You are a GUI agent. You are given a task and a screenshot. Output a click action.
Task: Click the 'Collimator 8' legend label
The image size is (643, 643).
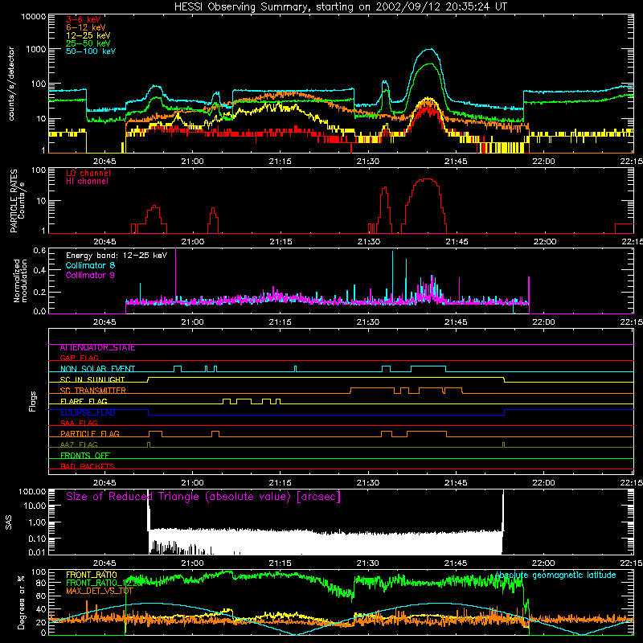tap(90, 265)
